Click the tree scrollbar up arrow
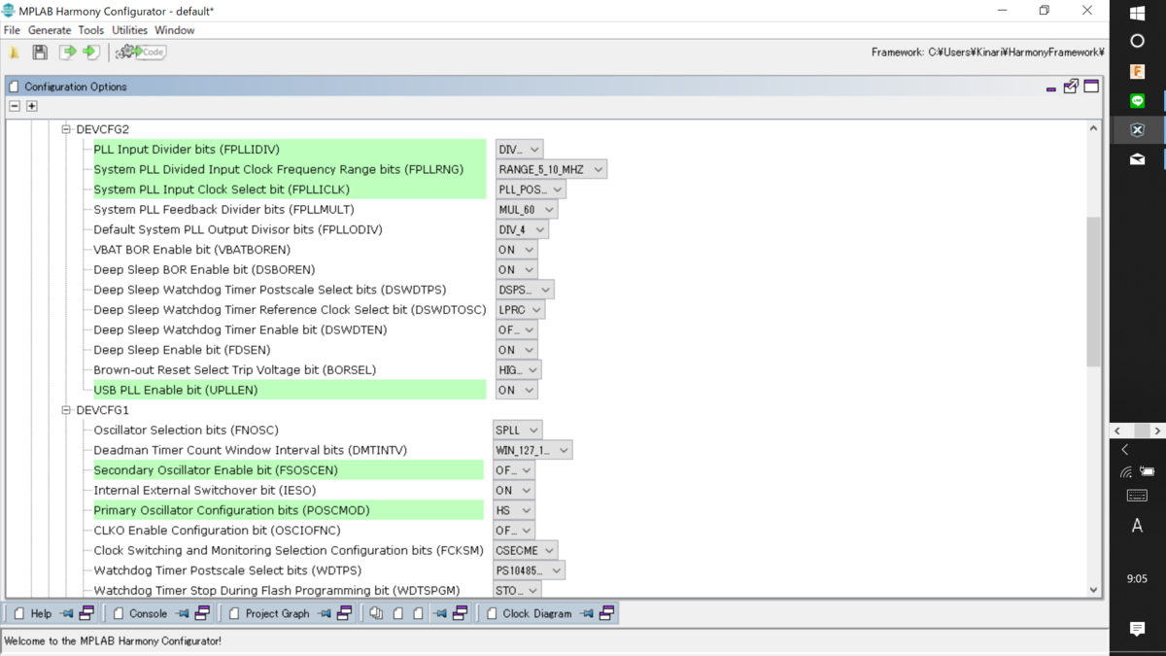Image resolution: width=1166 pixels, height=656 pixels. tap(1094, 128)
